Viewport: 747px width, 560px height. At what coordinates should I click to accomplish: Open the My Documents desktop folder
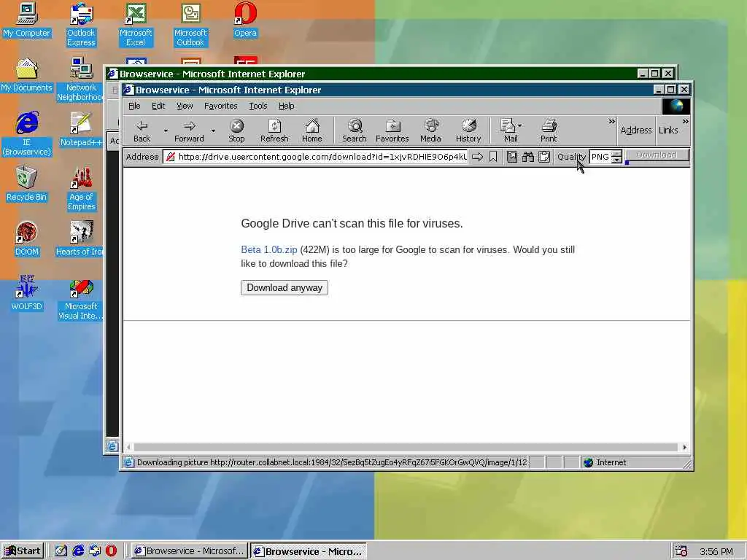click(27, 75)
